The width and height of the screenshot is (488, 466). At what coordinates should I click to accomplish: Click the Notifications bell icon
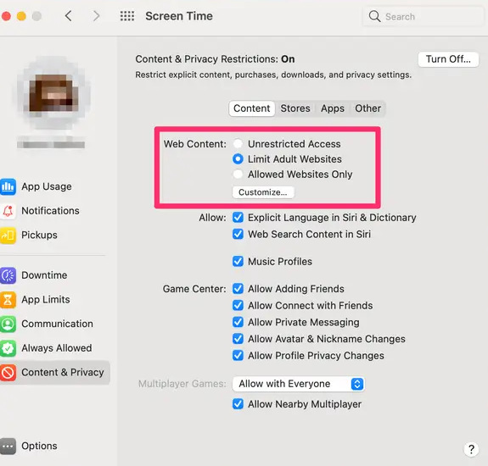tap(8, 211)
